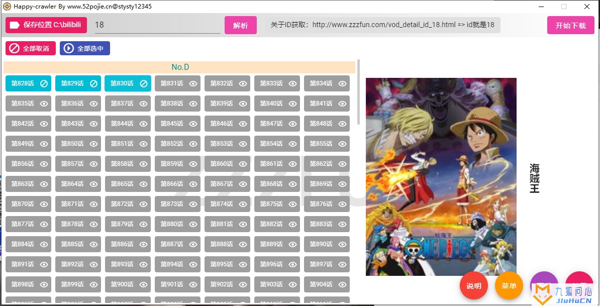The width and height of the screenshot is (600, 306).
Task: Click the eye icon on episode 第847话
Action: pos(293,124)
